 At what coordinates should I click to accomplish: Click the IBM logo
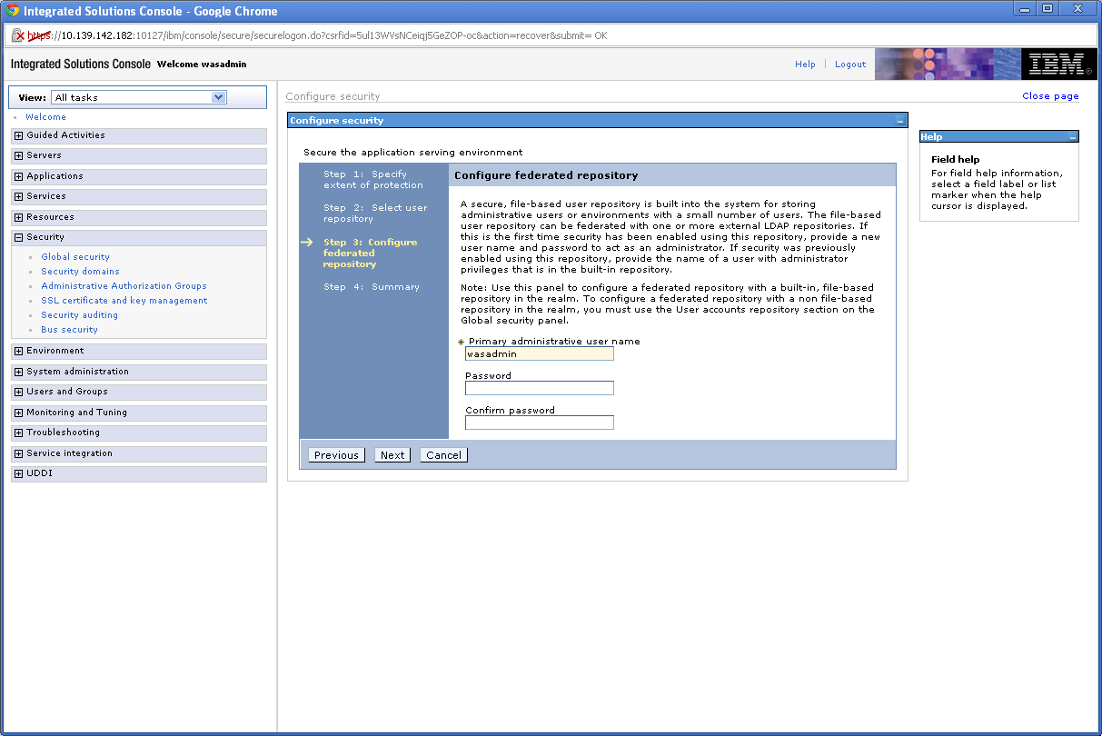pos(1057,65)
